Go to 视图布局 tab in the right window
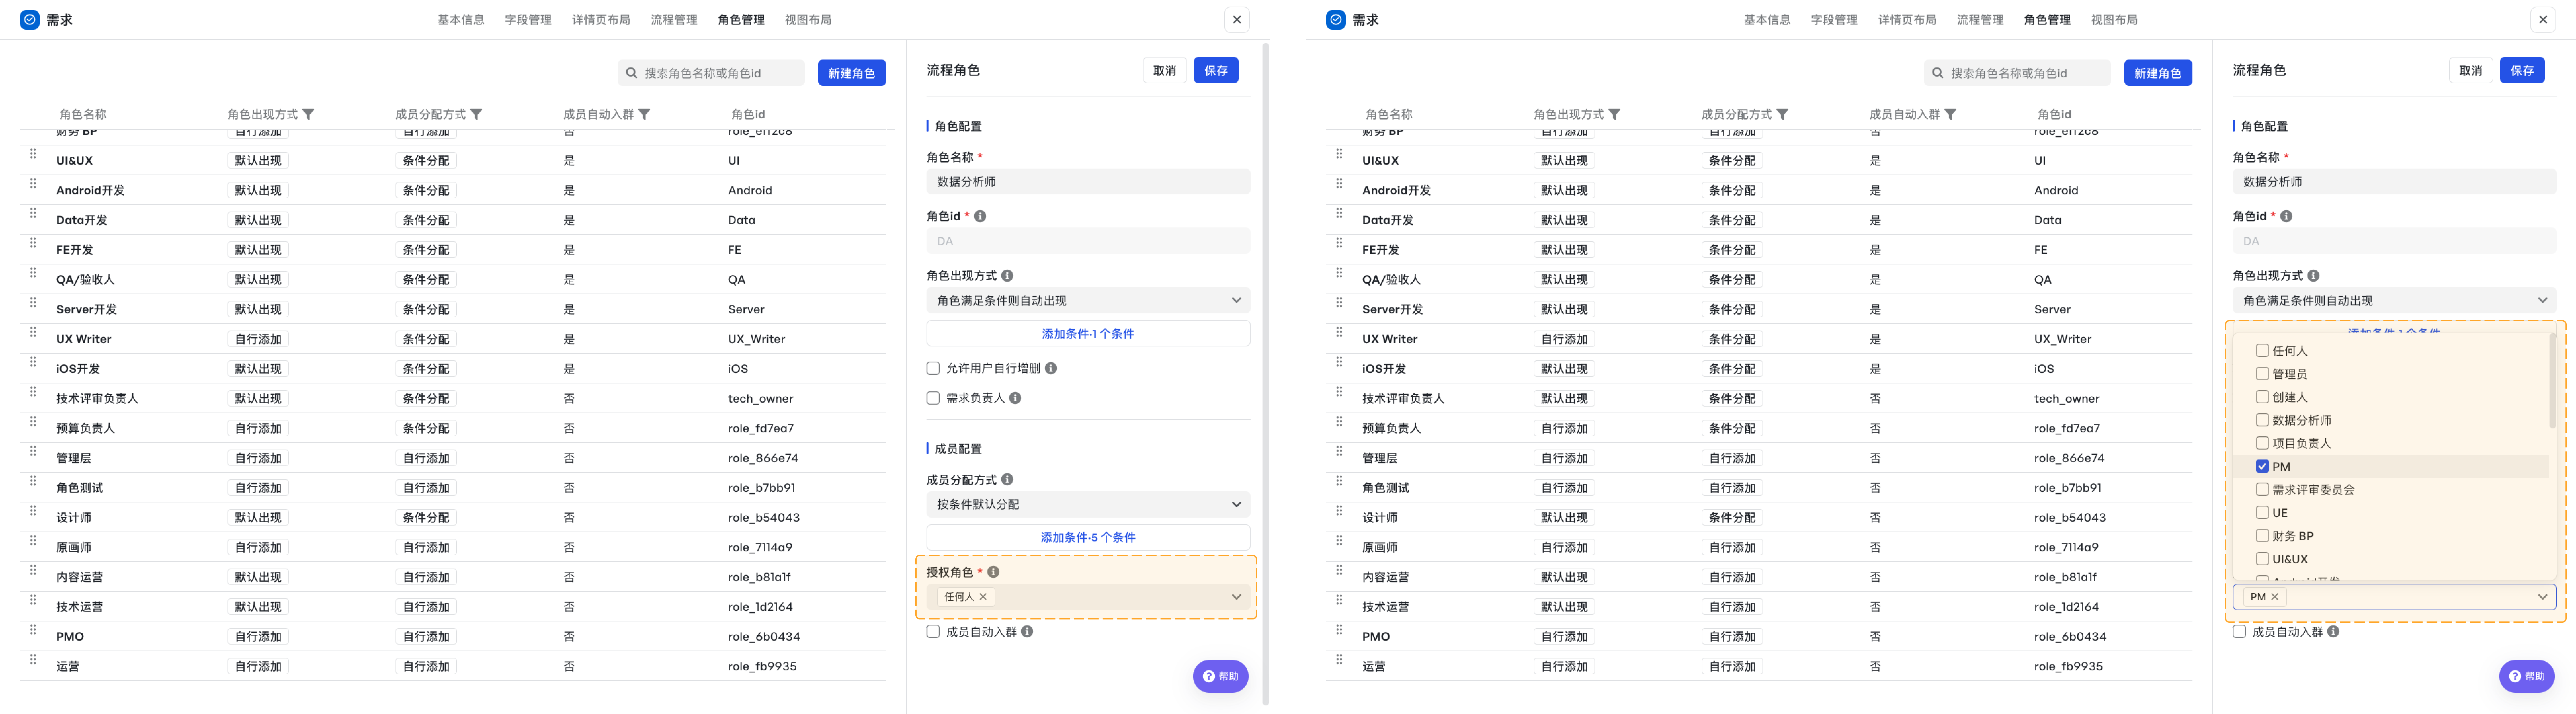 click(2114, 20)
